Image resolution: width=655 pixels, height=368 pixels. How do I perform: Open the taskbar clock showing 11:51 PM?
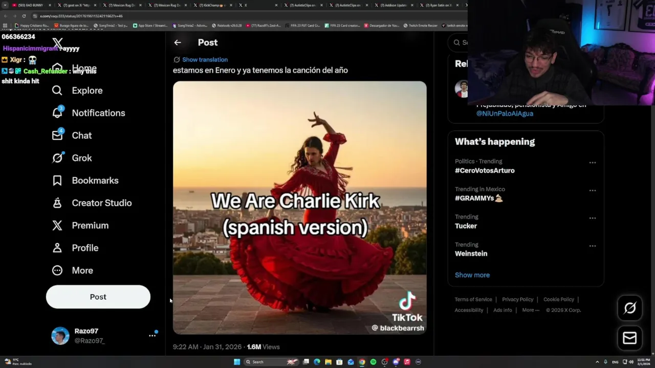(643, 362)
